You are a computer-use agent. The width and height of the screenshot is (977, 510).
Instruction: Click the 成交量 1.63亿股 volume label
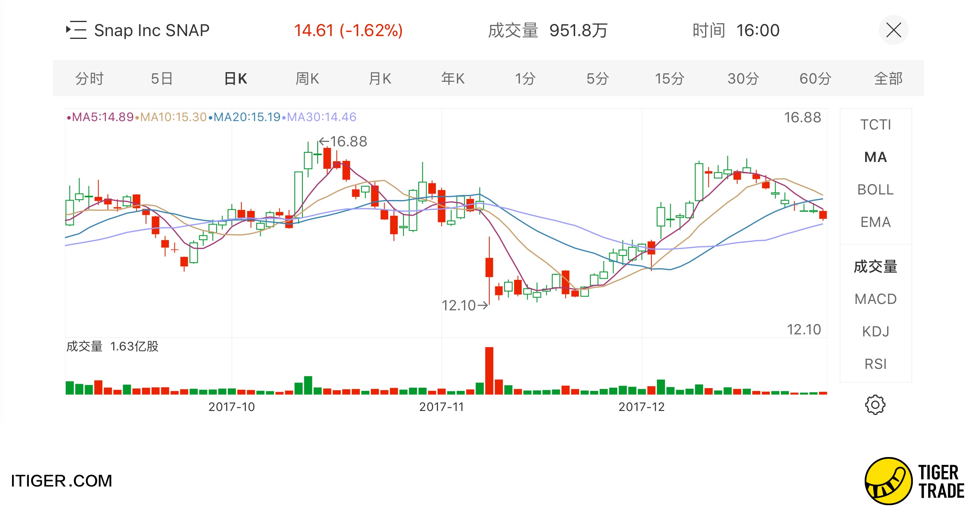click(112, 346)
